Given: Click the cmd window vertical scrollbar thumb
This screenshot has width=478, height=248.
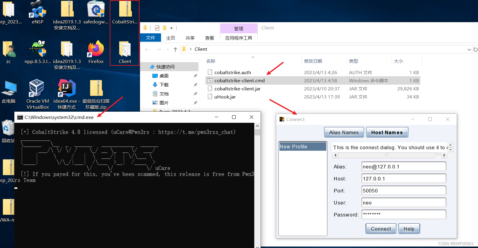Looking at the screenshot, I should click(x=257, y=132).
